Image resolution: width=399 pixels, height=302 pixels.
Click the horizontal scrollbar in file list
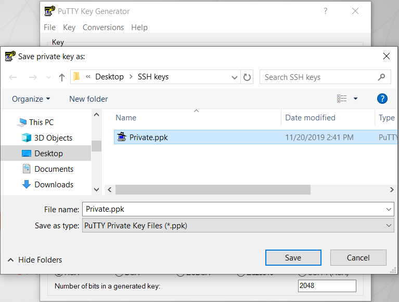213,190
